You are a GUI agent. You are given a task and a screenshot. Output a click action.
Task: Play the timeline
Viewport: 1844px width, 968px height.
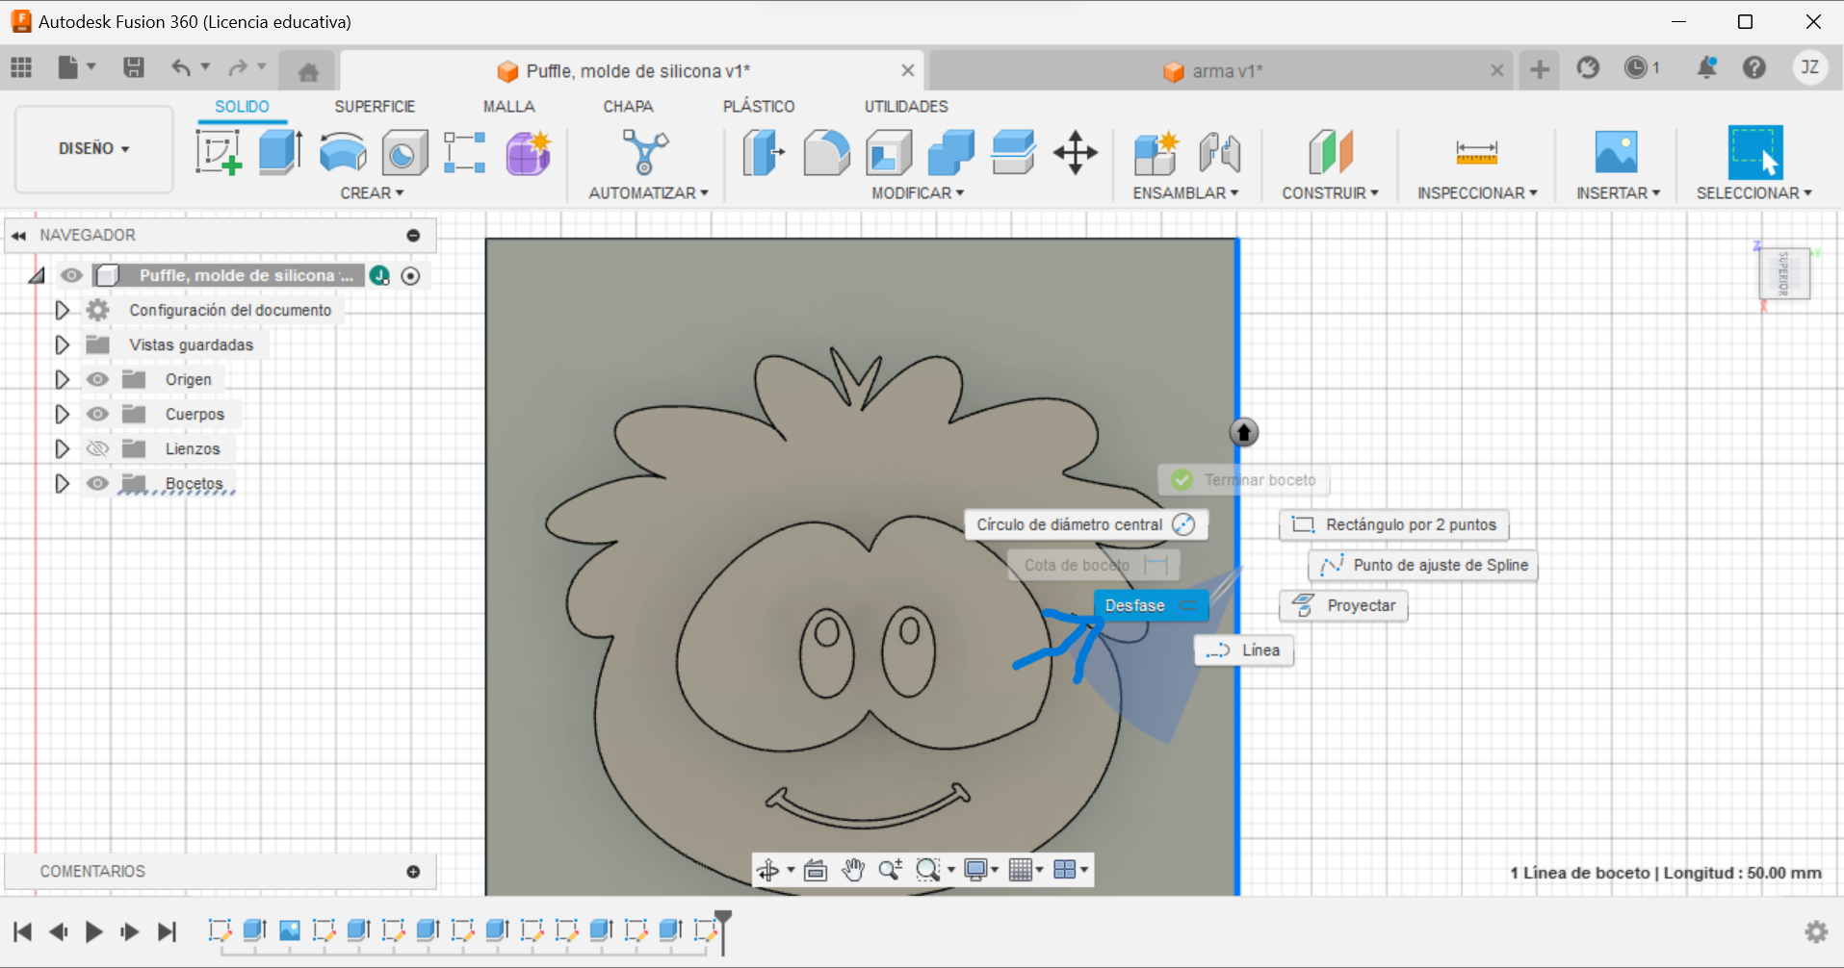pyautogui.click(x=93, y=931)
